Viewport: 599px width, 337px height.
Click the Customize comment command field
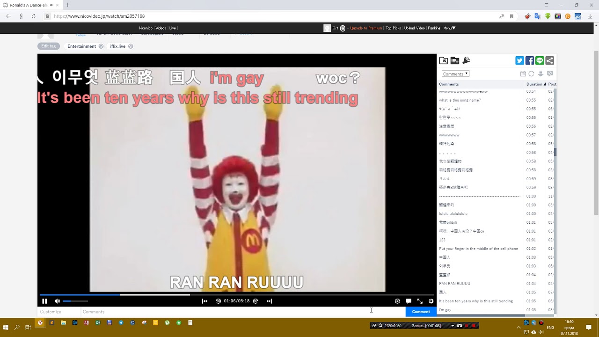(x=59, y=312)
